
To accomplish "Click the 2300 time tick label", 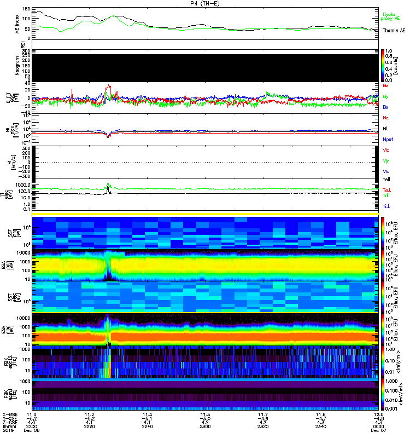I will (x=205, y=427).
